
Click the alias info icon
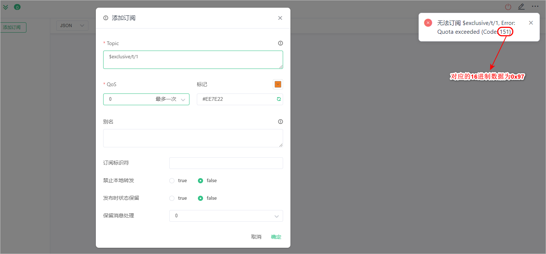tap(281, 122)
